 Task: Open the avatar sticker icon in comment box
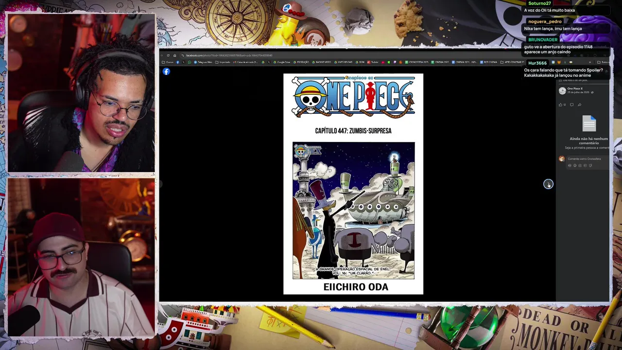(570, 165)
